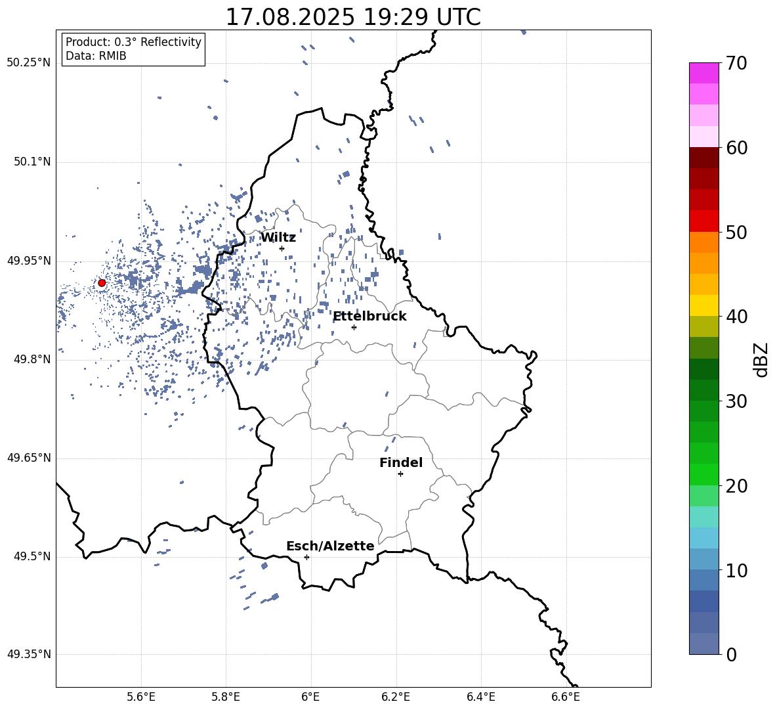Pick the slate blue bottom colorbar segment
The width and height of the screenshot is (777, 710).
tap(703, 644)
